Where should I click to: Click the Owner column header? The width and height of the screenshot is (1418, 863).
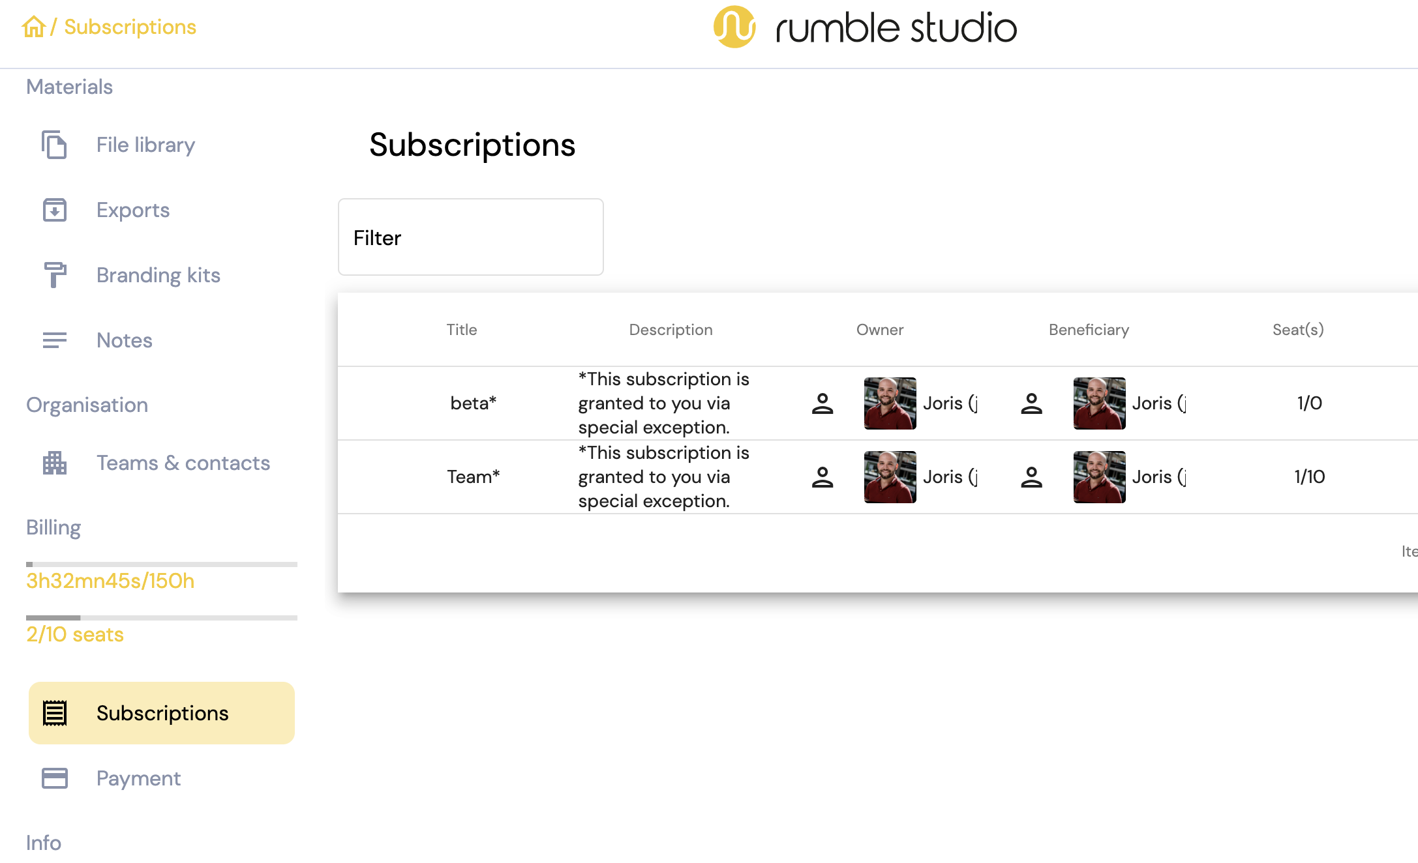click(x=880, y=330)
